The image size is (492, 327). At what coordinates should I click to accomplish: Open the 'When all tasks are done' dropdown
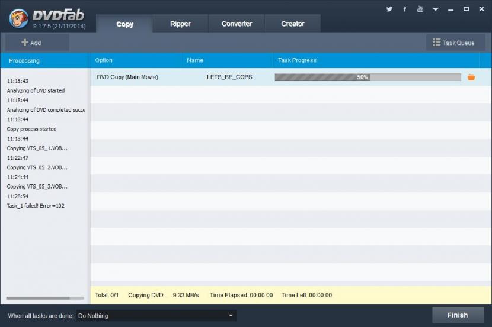[156, 316]
